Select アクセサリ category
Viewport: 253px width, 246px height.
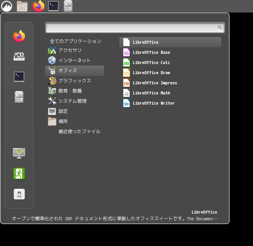coord(75,50)
